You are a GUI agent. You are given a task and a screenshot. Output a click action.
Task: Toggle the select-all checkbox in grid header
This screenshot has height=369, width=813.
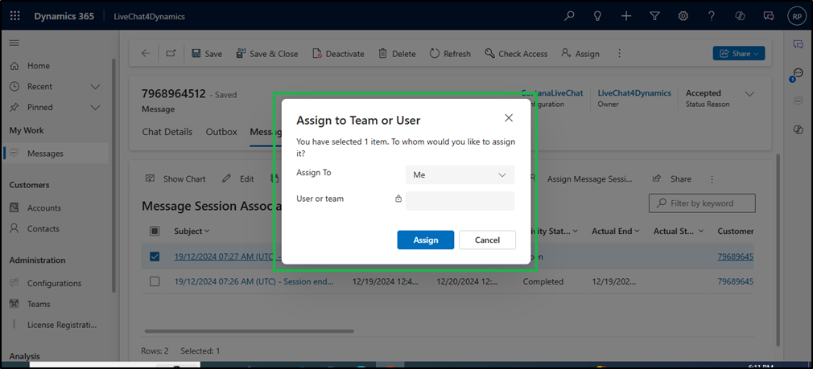point(155,232)
